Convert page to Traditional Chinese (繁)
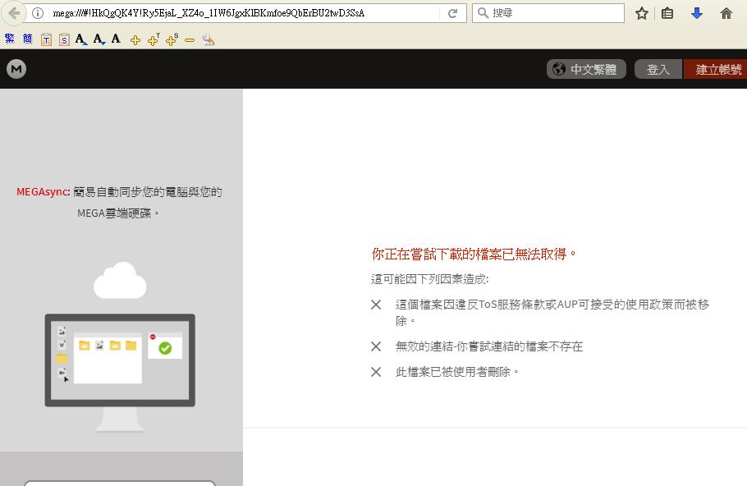 click(x=10, y=39)
